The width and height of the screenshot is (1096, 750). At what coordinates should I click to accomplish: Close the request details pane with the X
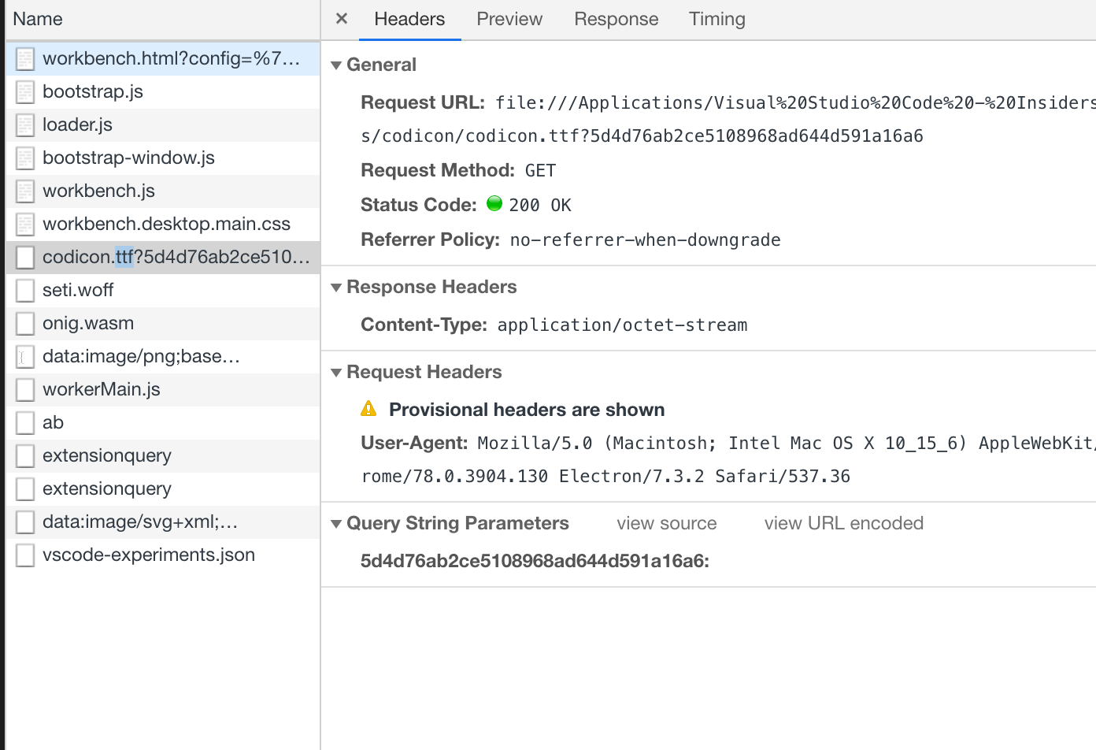tap(340, 19)
